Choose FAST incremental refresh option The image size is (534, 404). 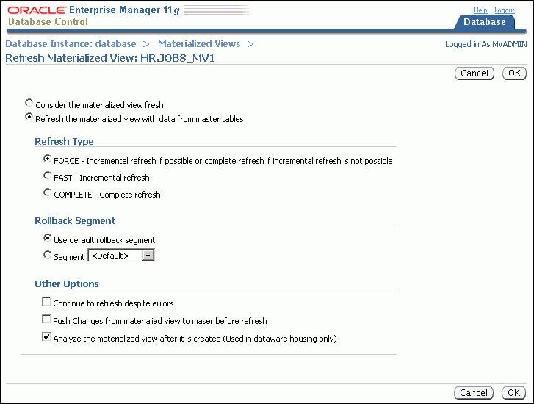(x=48, y=176)
